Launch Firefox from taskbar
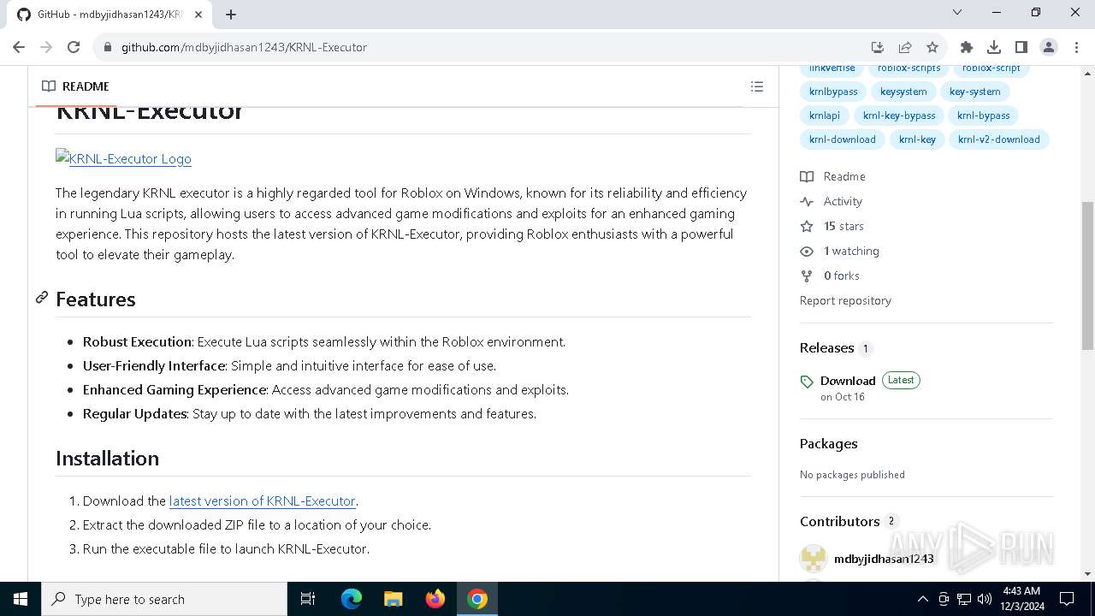 [435, 599]
